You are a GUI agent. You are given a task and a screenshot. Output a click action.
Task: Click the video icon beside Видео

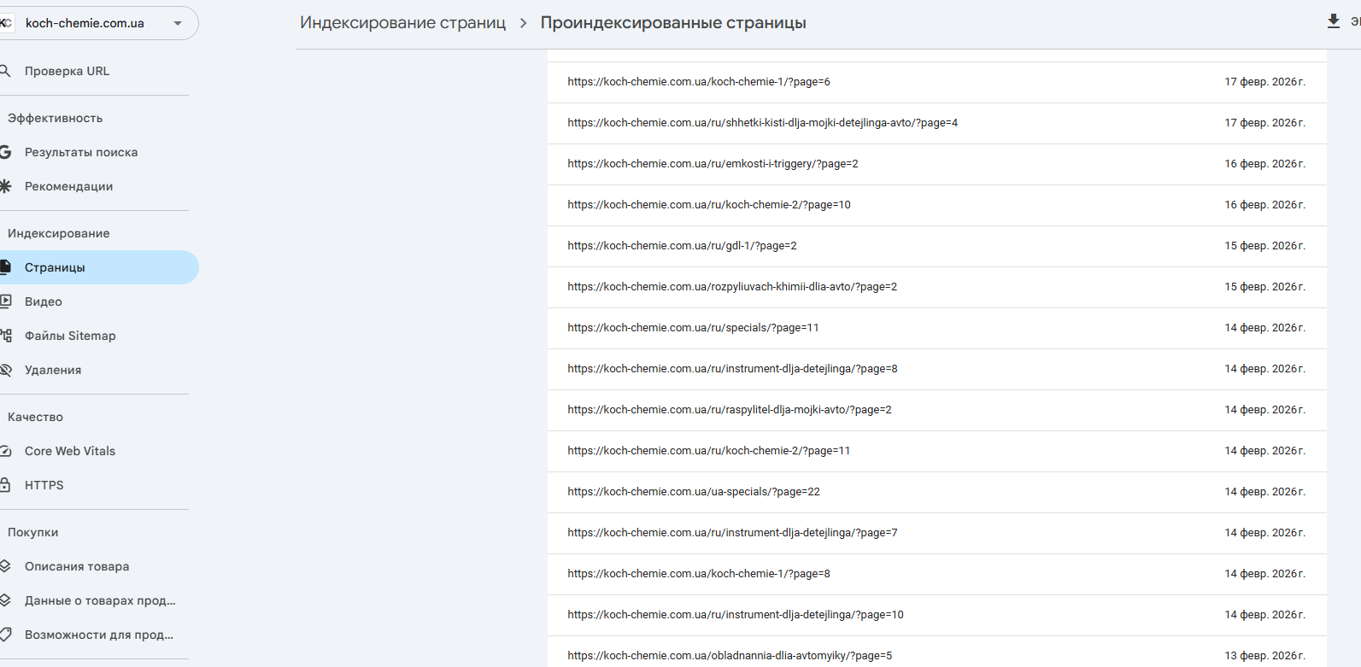5,301
